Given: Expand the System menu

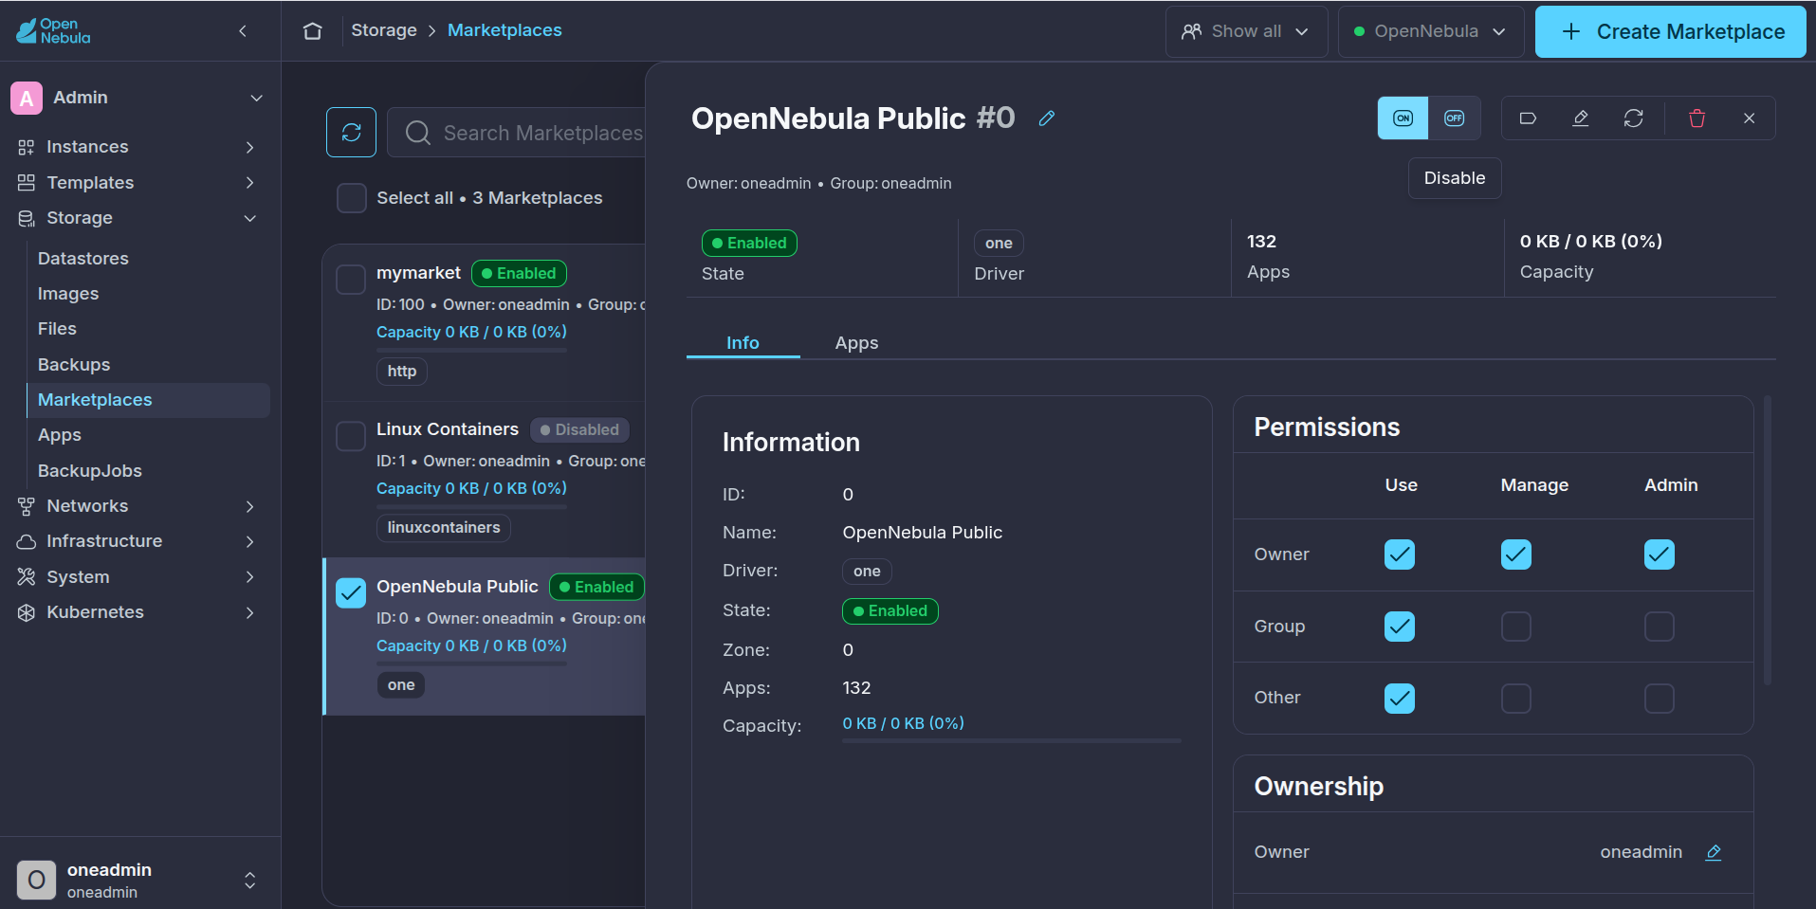Looking at the screenshot, I should pyautogui.click(x=249, y=577).
